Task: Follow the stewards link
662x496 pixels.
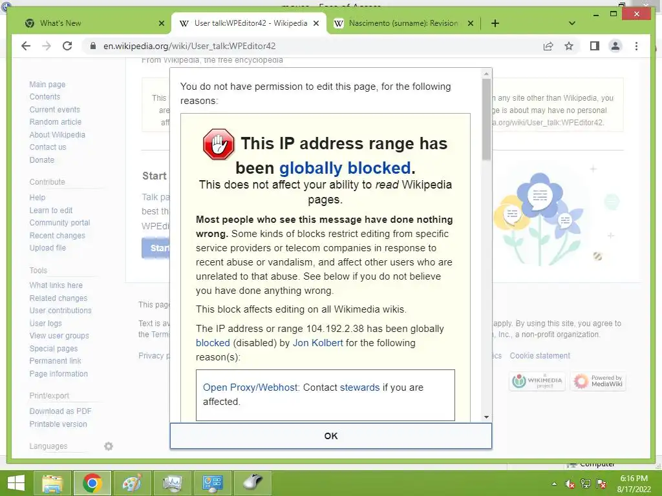Action: 359,387
